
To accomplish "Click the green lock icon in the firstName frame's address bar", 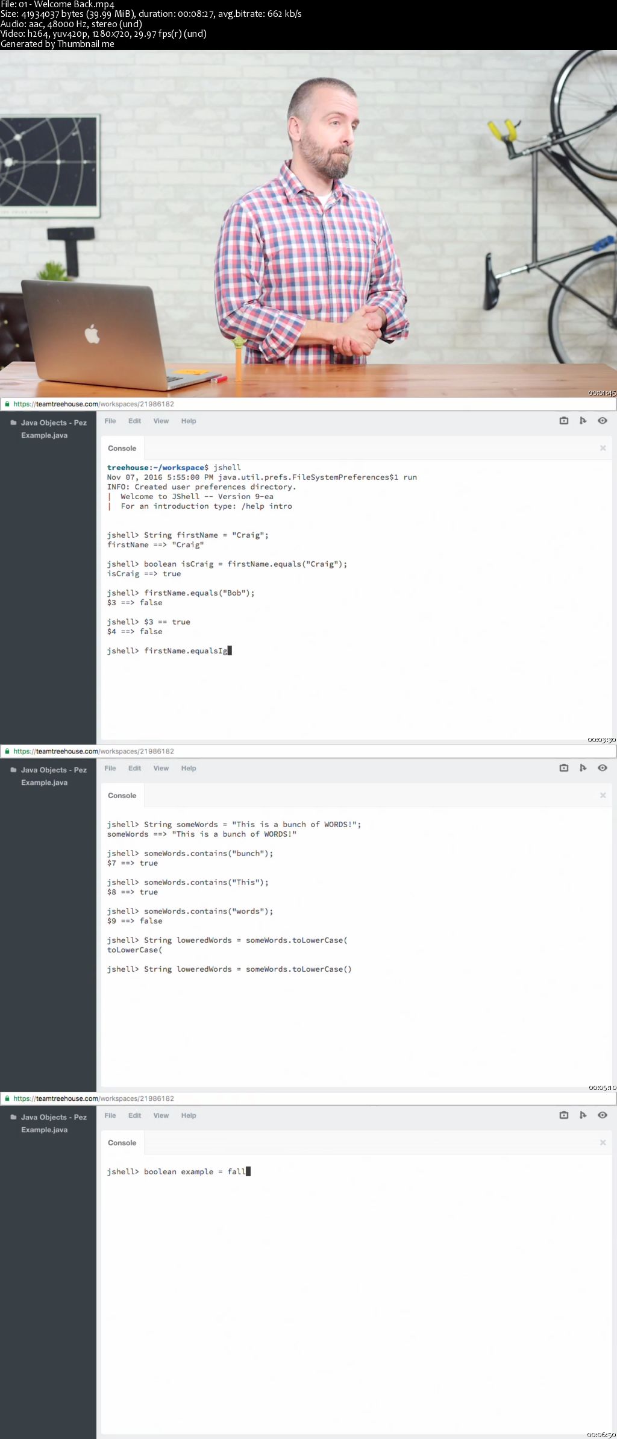I will (x=7, y=404).
